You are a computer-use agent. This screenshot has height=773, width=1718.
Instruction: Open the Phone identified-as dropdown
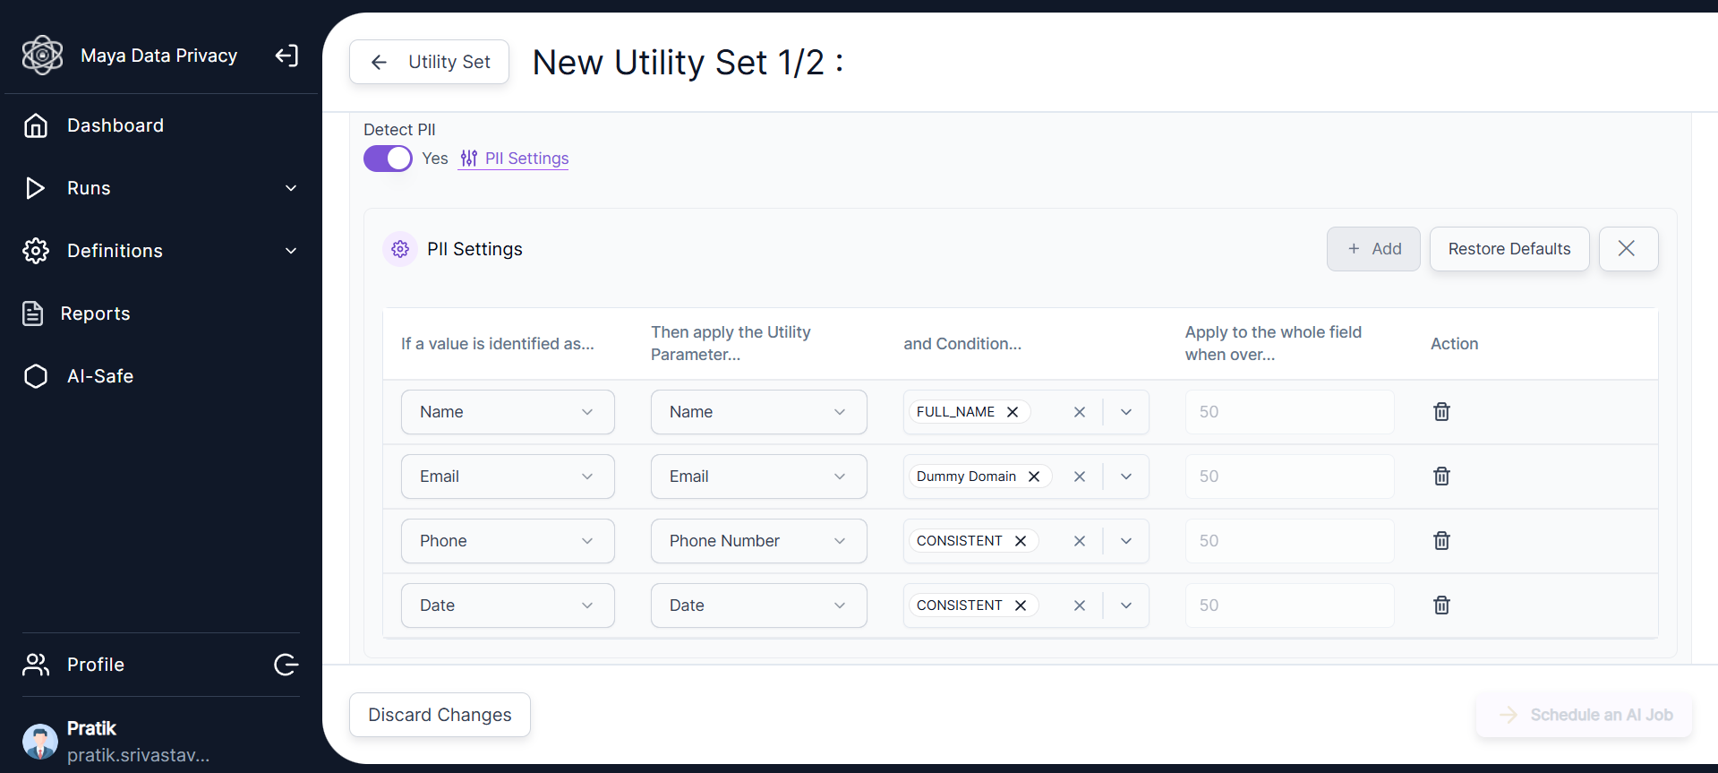(508, 541)
